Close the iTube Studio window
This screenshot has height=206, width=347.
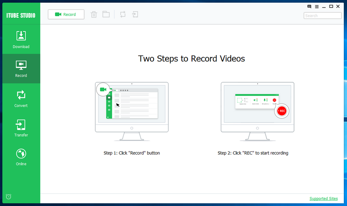point(338,6)
